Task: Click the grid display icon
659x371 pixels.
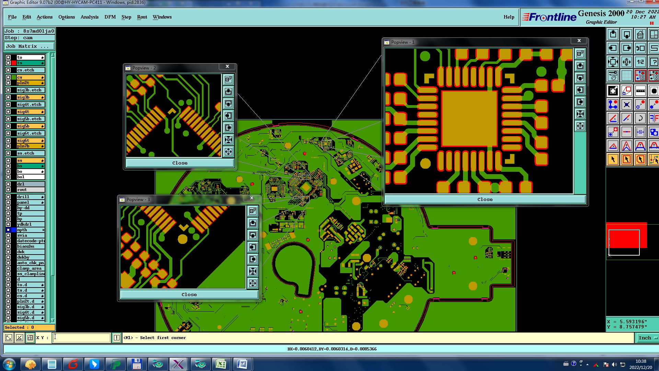Action: [x=626, y=76]
